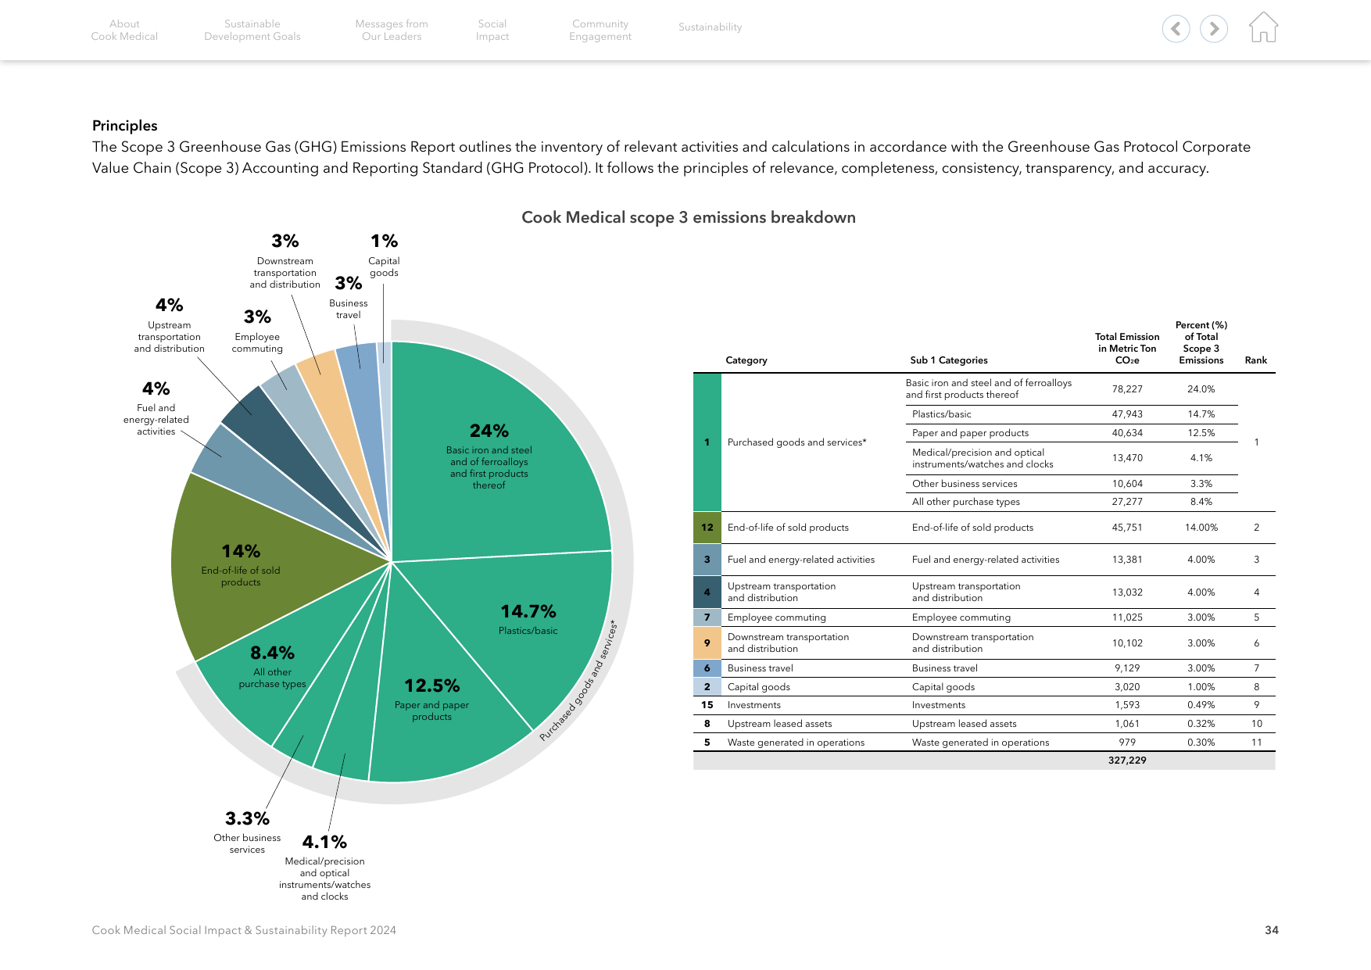Click the dark category 4 color cell

pyautogui.click(x=707, y=592)
